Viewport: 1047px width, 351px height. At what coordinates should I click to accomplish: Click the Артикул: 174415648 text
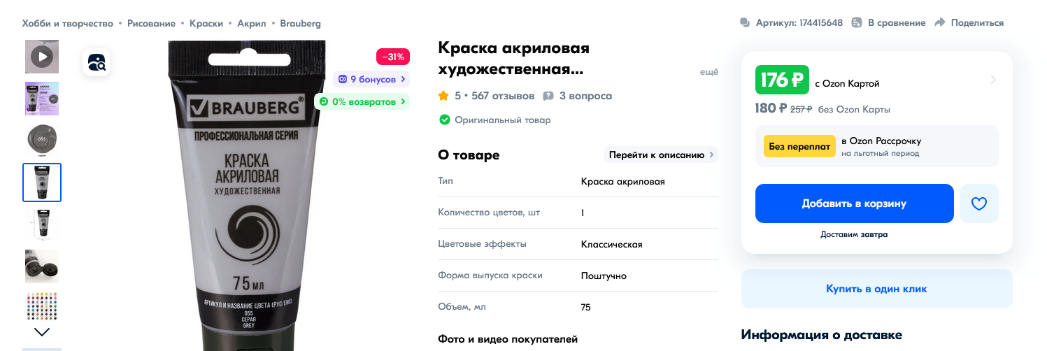tap(799, 23)
